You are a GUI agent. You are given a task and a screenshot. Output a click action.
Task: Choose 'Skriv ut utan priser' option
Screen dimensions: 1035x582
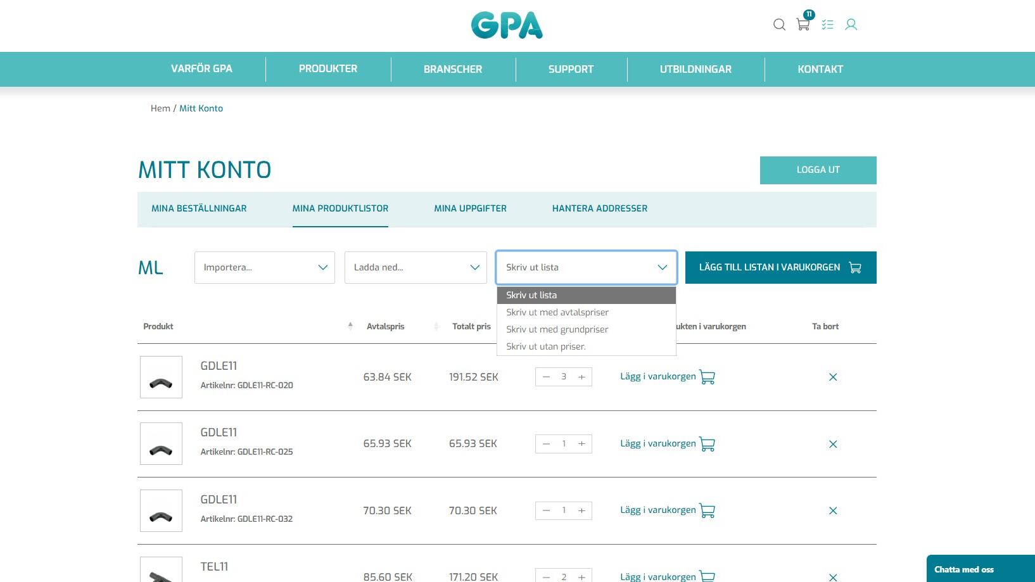coord(546,346)
